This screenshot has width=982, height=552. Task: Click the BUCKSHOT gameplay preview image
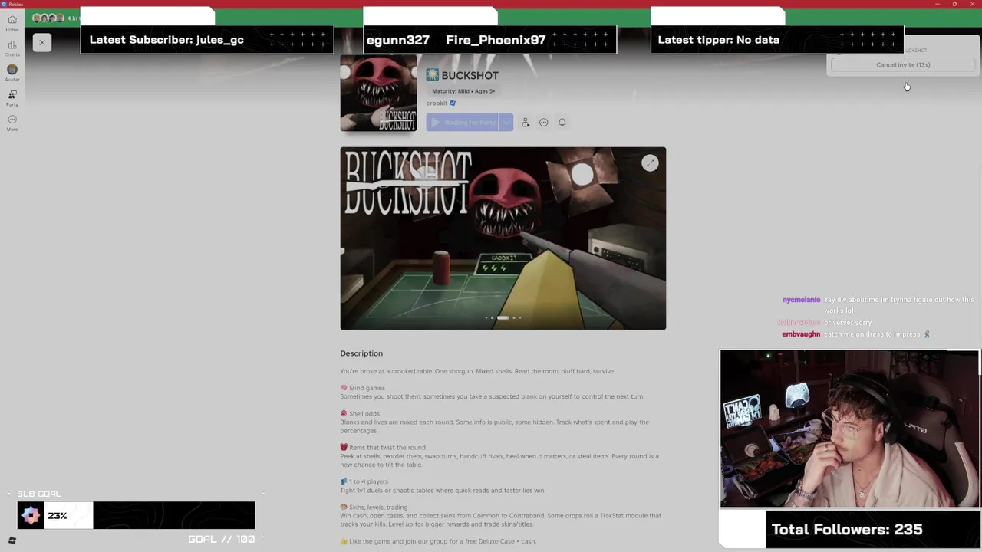[503, 238]
